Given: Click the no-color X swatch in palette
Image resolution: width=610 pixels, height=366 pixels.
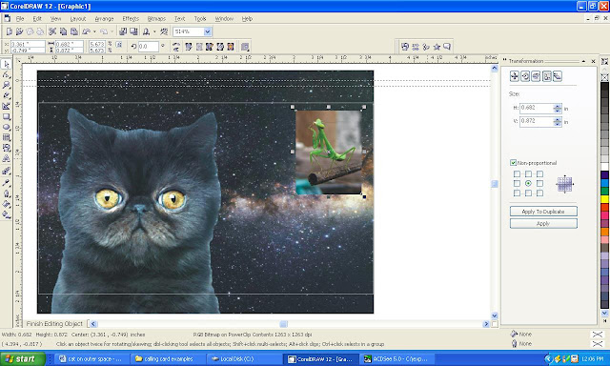Looking at the screenshot, I should tap(604, 77).
